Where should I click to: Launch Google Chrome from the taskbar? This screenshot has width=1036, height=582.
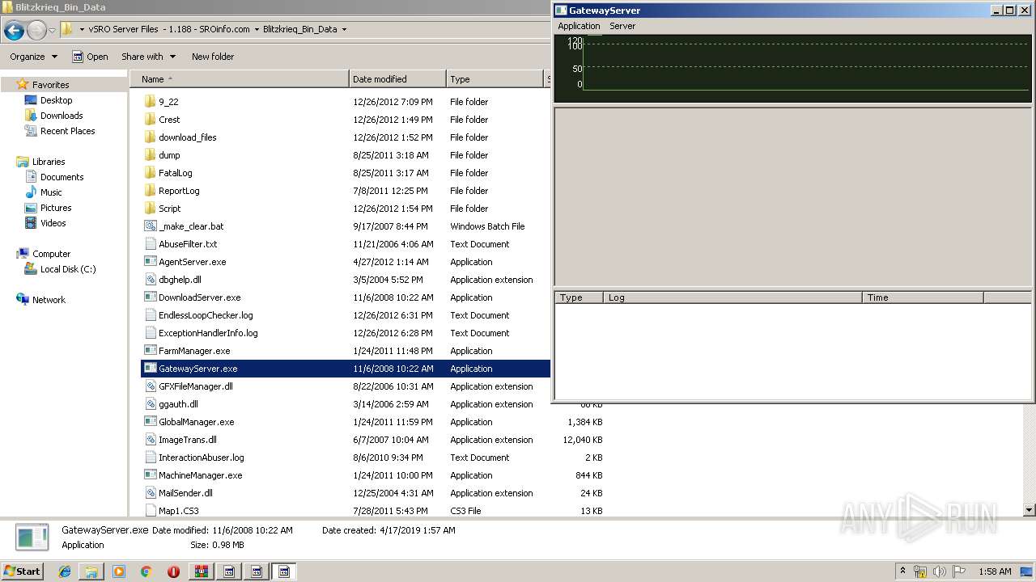tap(146, 571)
